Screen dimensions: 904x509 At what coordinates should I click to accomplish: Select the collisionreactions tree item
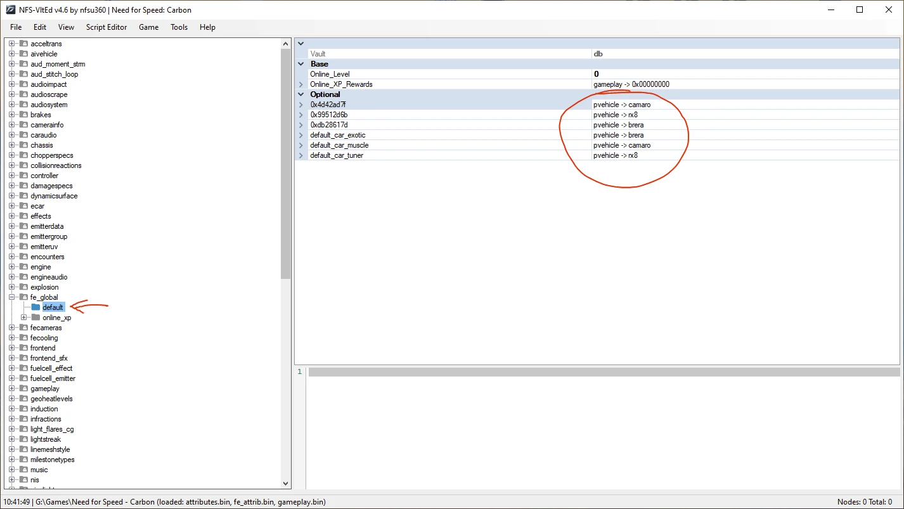pyautogui.click(x=56, y=165)
